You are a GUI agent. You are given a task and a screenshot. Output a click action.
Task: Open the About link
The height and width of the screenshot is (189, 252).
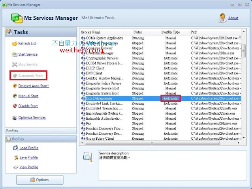click(x=233, y=18)
